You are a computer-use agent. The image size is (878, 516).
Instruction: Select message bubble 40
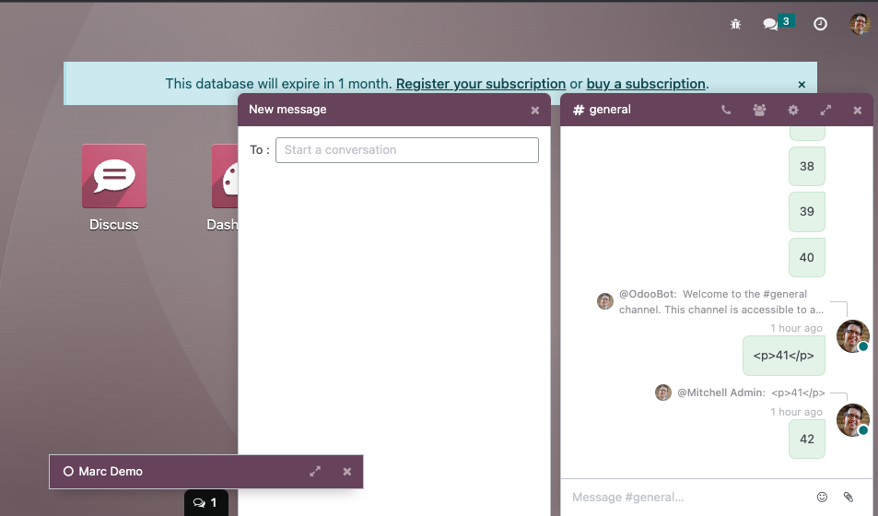[807, 258]
